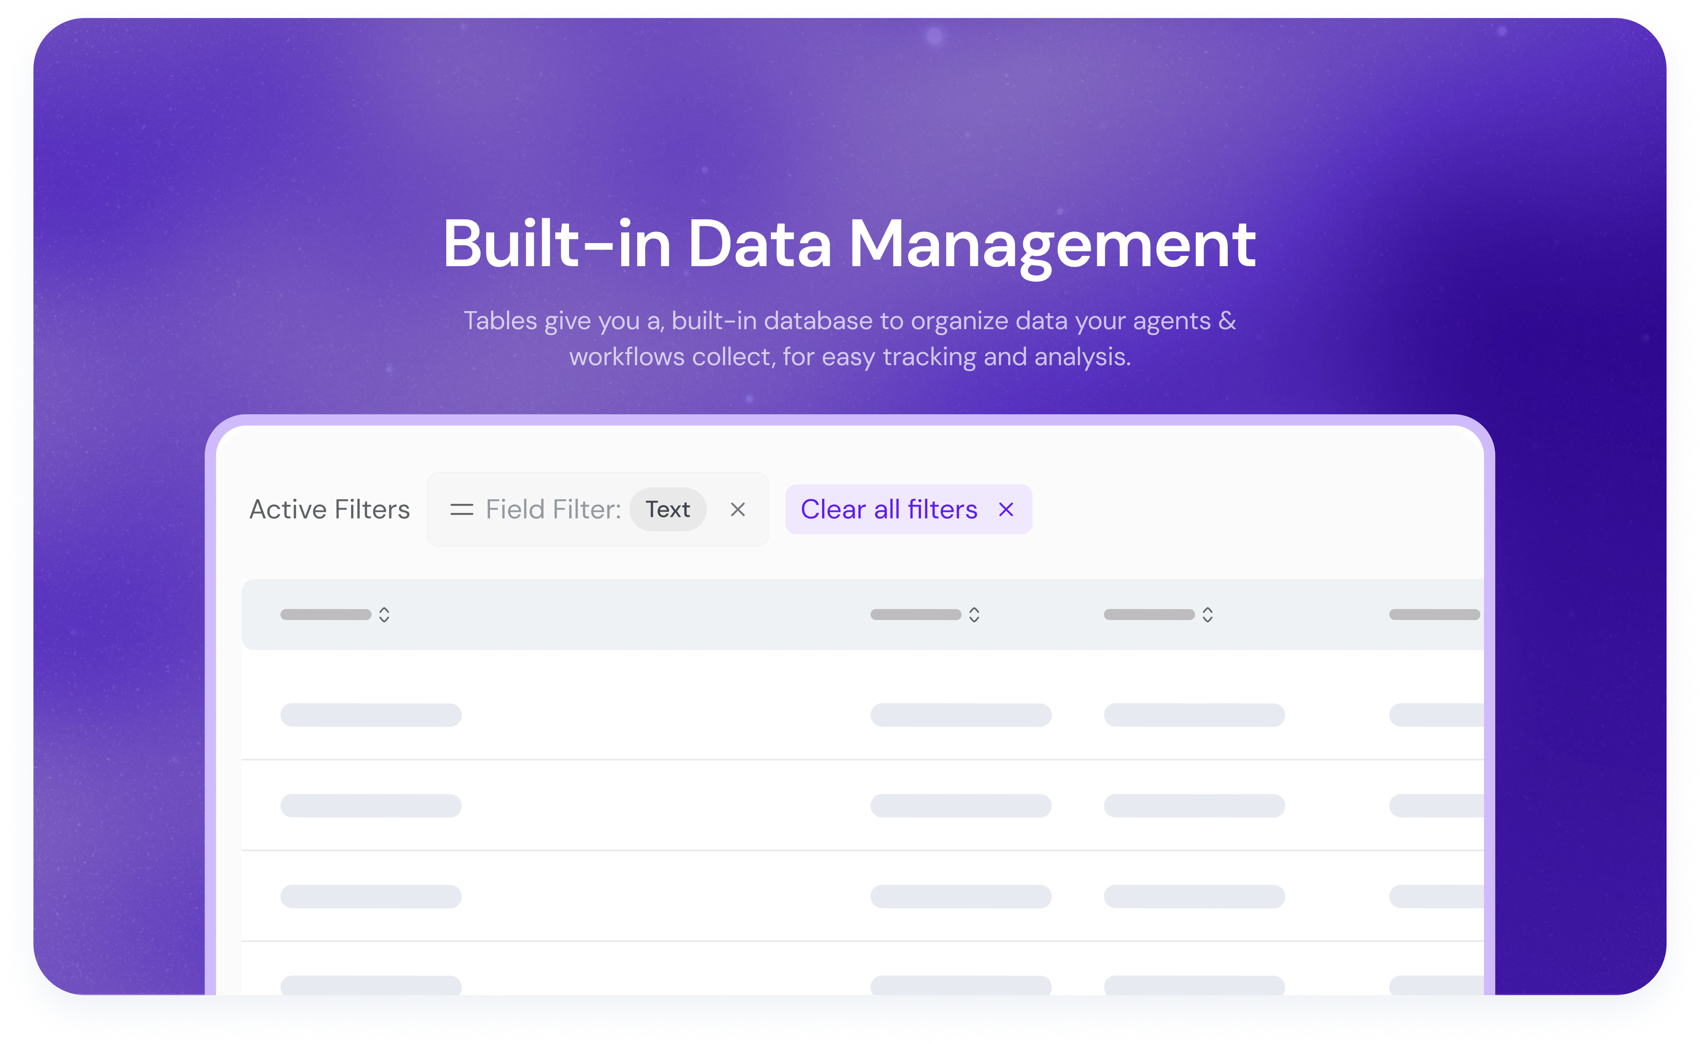Click the X icon inside Clear all filters

pos(1006,509)
